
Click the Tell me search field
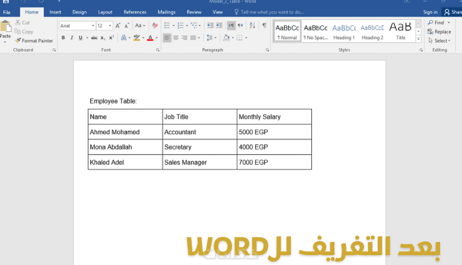(269, 12)
